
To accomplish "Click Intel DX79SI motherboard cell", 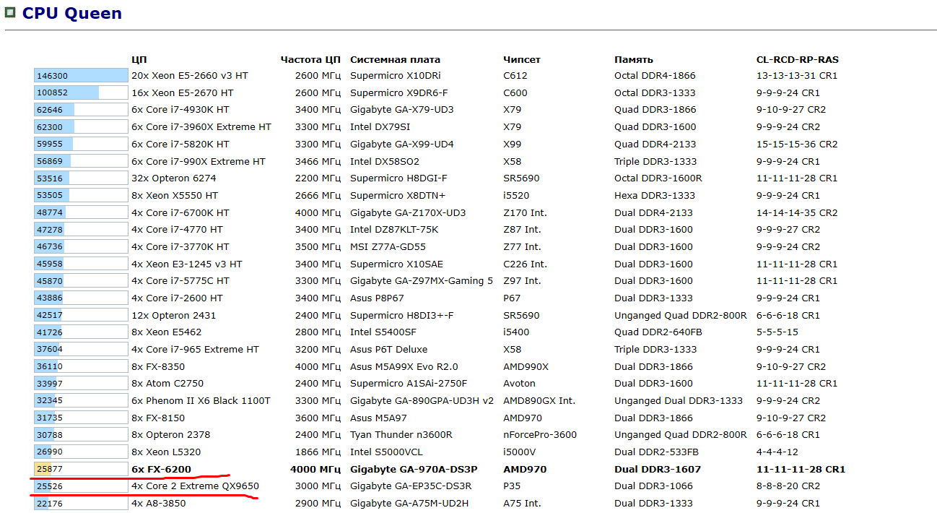I will tap(380, 127).
